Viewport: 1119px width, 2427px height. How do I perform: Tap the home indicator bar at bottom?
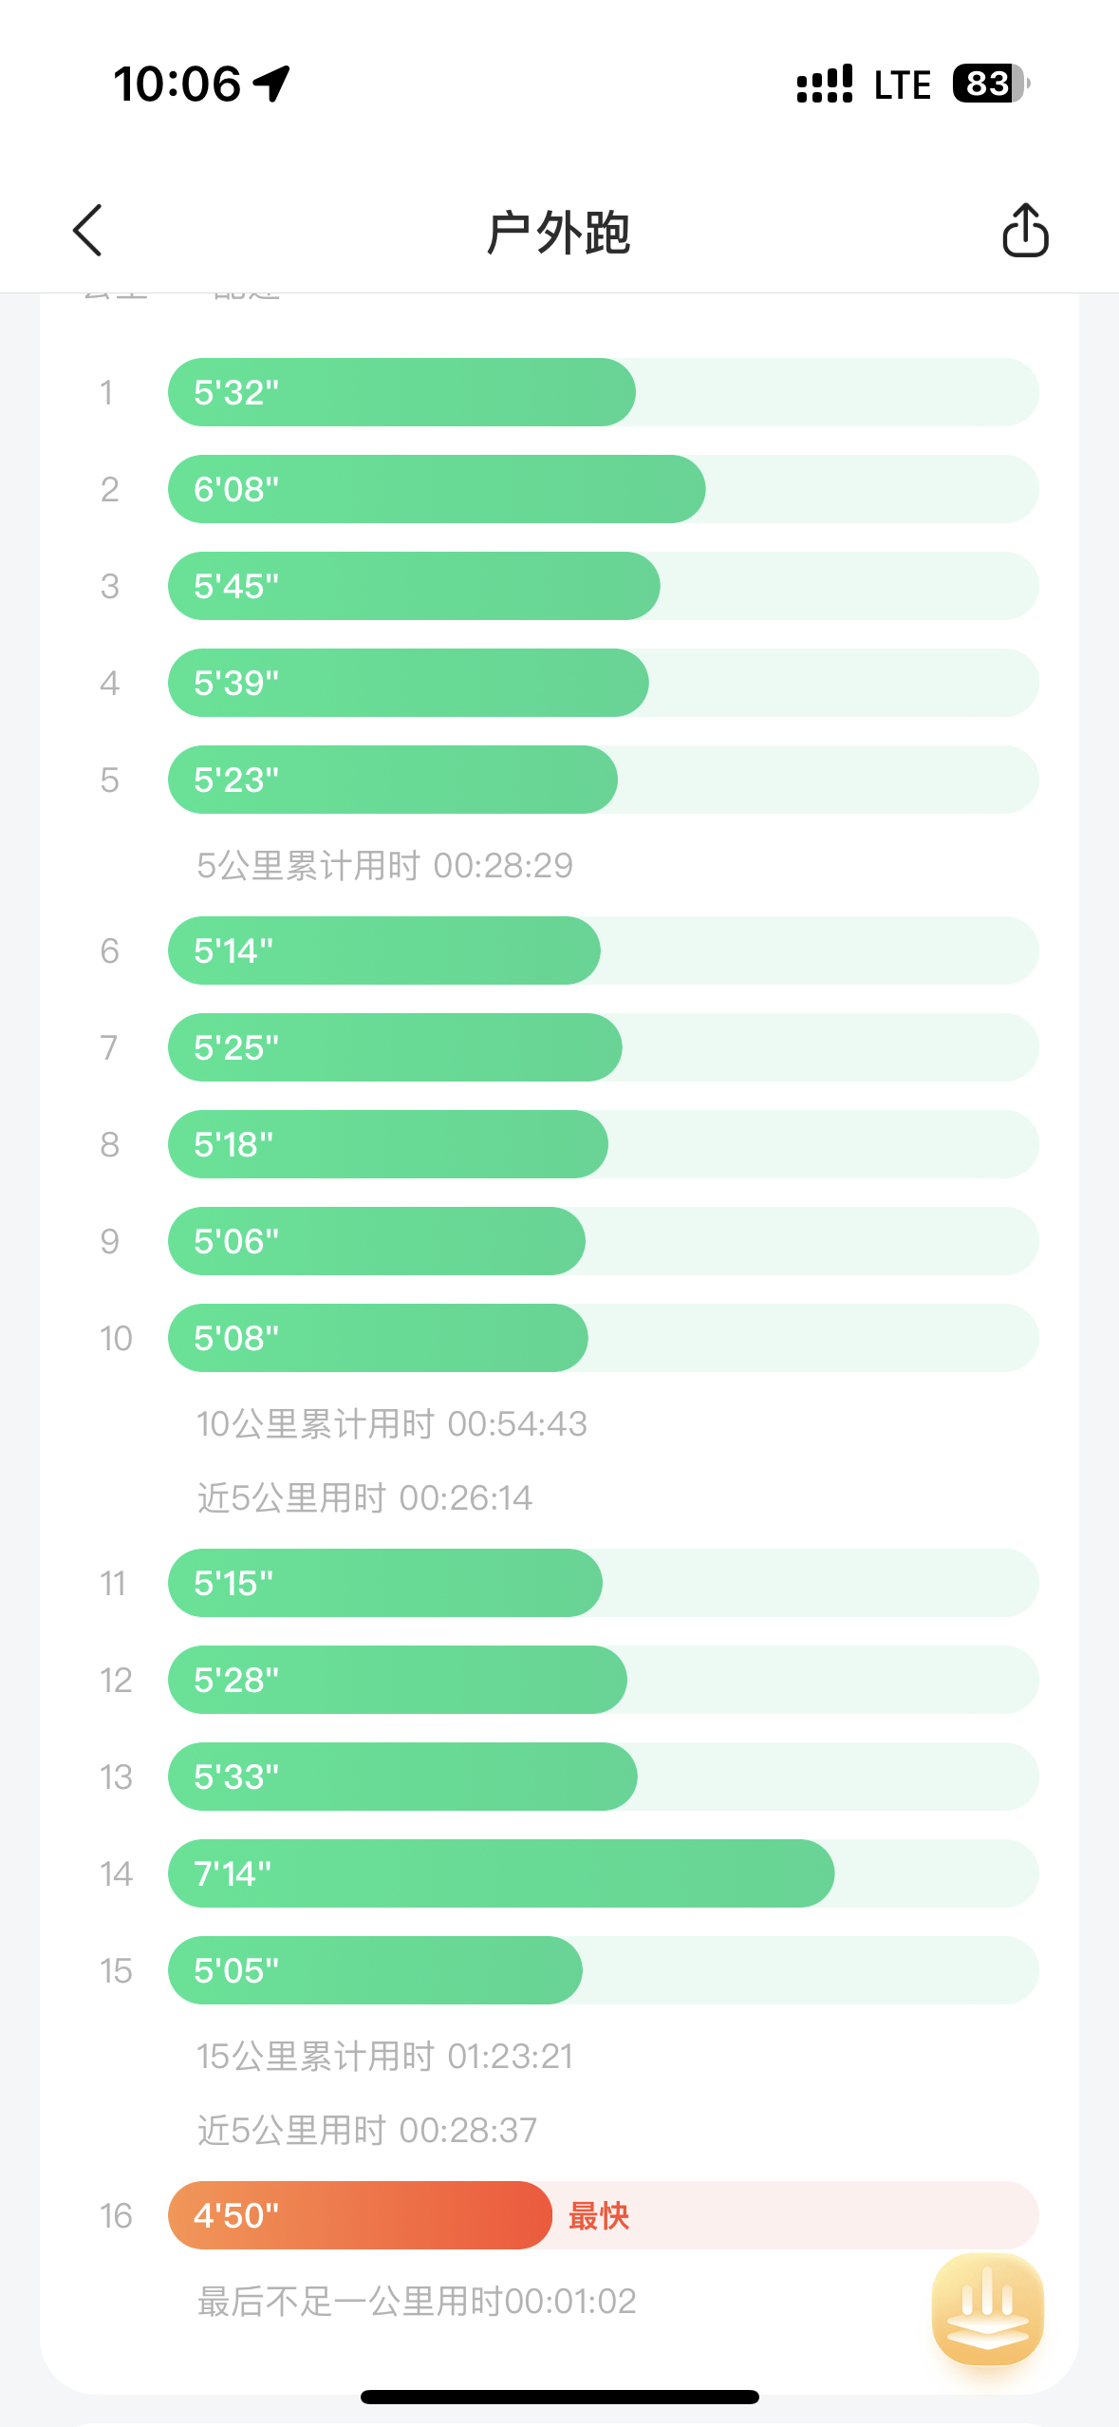tap(559, 2397)
